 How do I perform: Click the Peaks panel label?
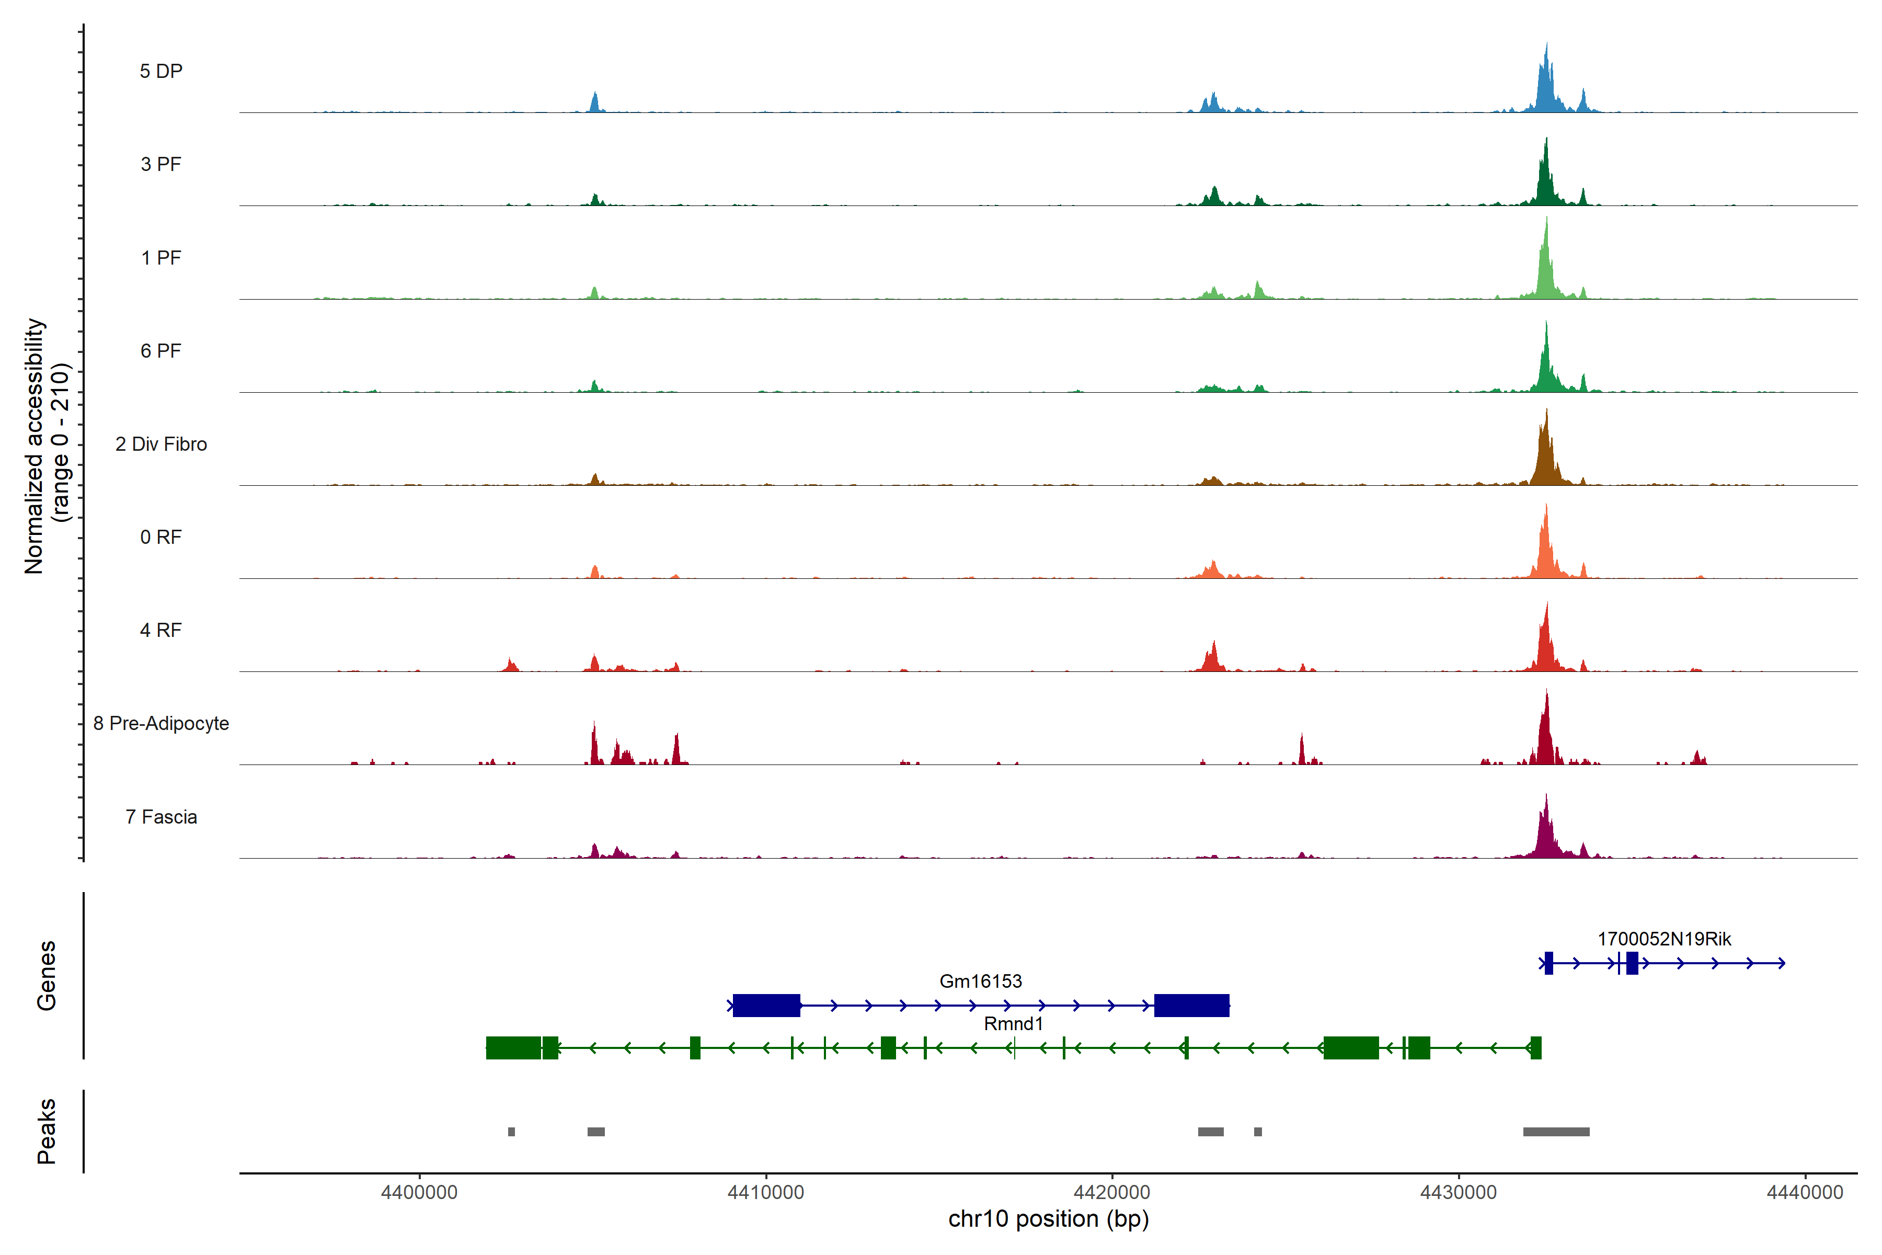[47, 1131]
